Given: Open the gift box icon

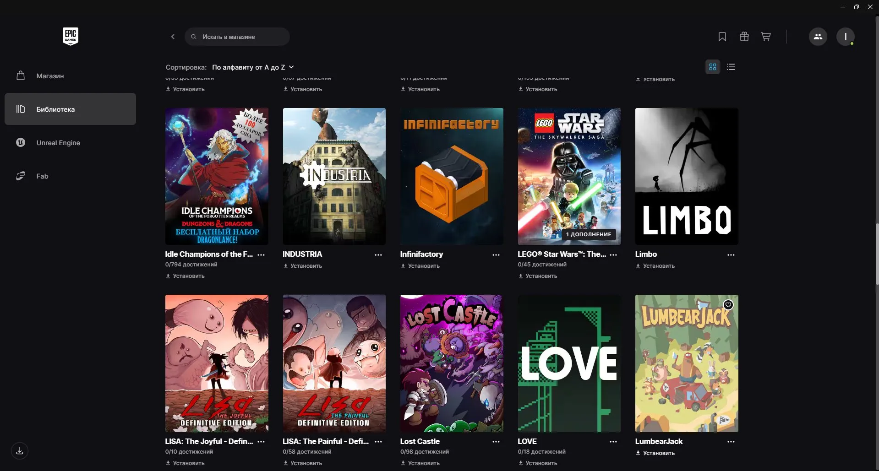Looking at the screenshot, I should click(744, 37).
